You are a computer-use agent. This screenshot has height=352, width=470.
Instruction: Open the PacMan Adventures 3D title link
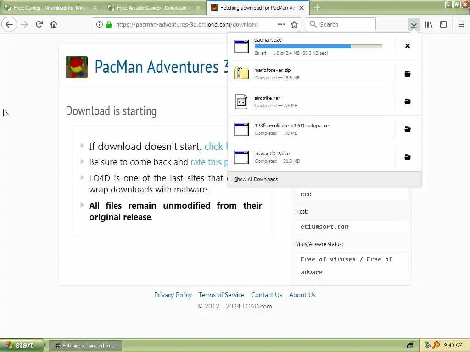tap(162, 67)
